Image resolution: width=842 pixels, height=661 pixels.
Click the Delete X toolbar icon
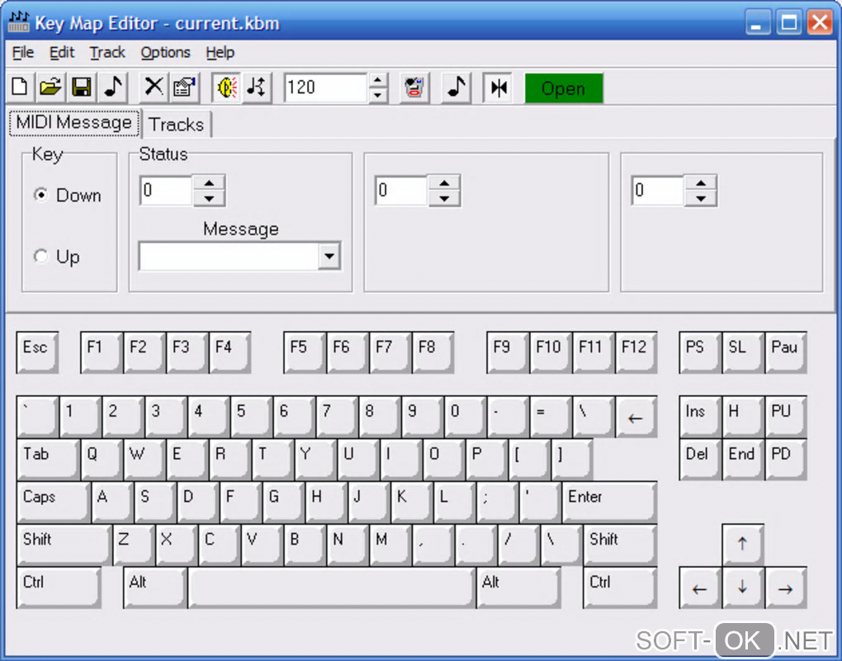click(x=154, y=87)
